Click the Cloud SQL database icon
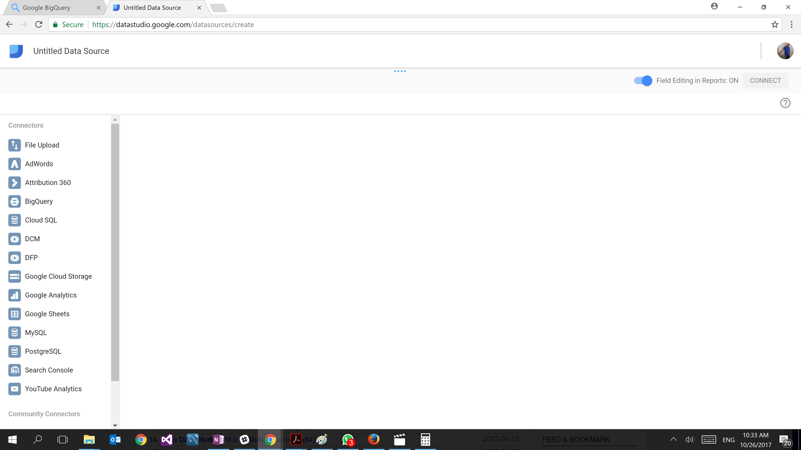The width and height of the screenshot is (801, 450). 14,220
